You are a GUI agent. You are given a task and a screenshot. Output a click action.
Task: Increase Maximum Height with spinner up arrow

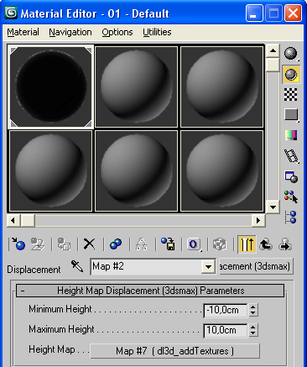pos(253,327)
